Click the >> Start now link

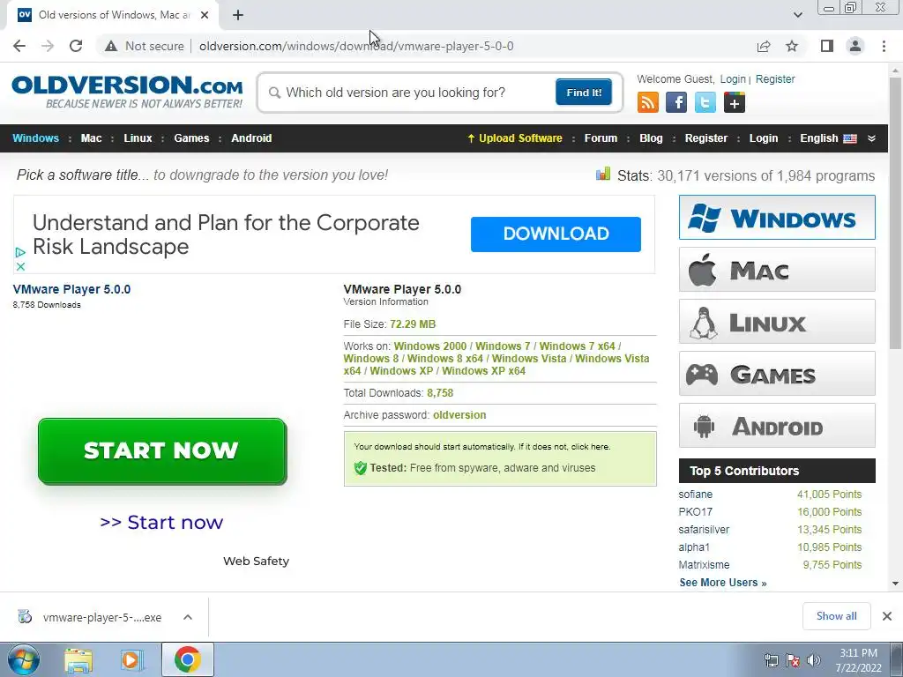point(161,522)
